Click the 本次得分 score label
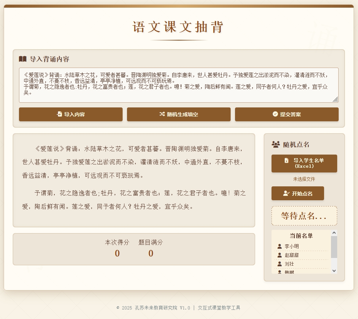358x319 pixels. [117, 242]
